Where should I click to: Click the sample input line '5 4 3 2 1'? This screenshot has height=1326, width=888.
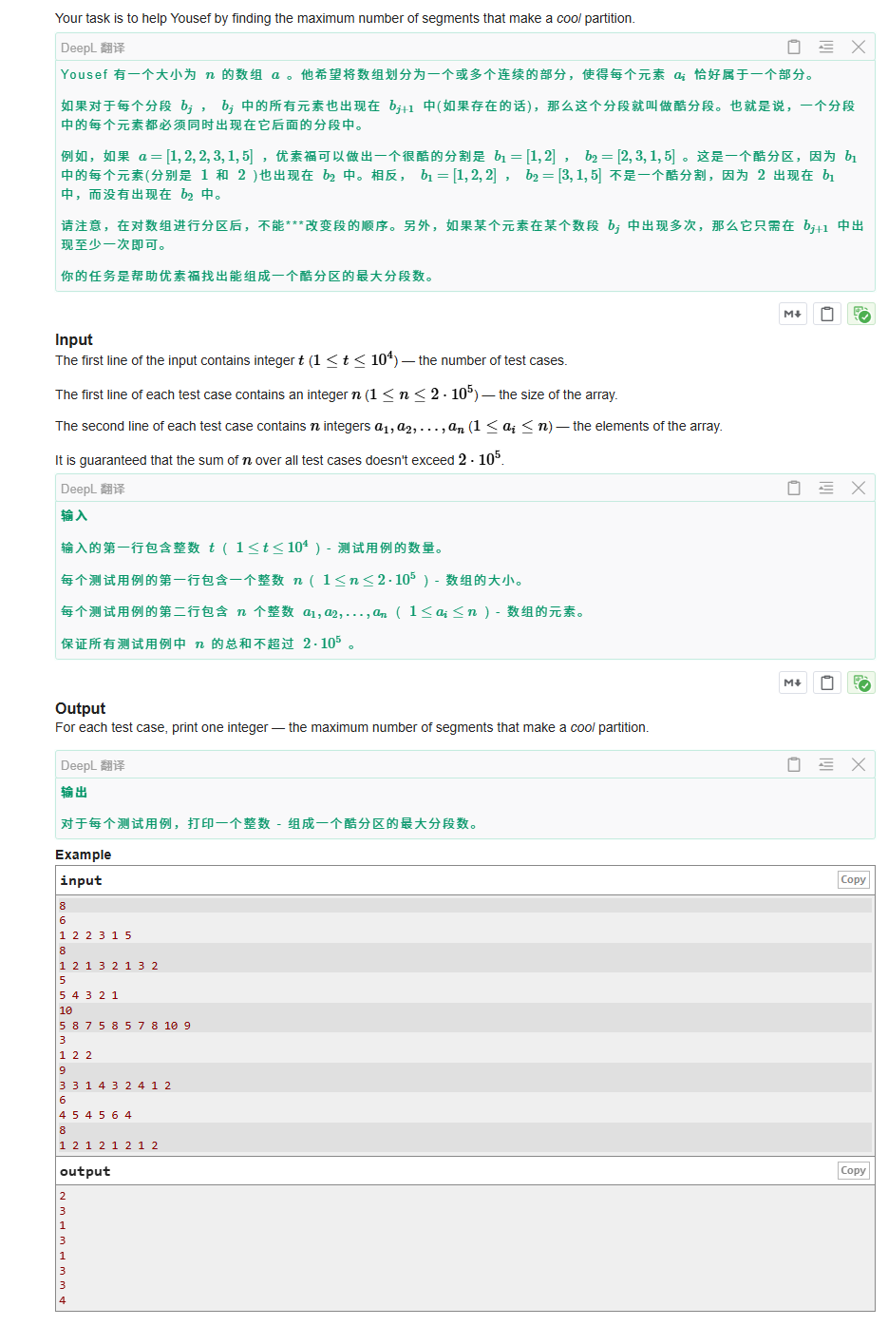(89, 995)
